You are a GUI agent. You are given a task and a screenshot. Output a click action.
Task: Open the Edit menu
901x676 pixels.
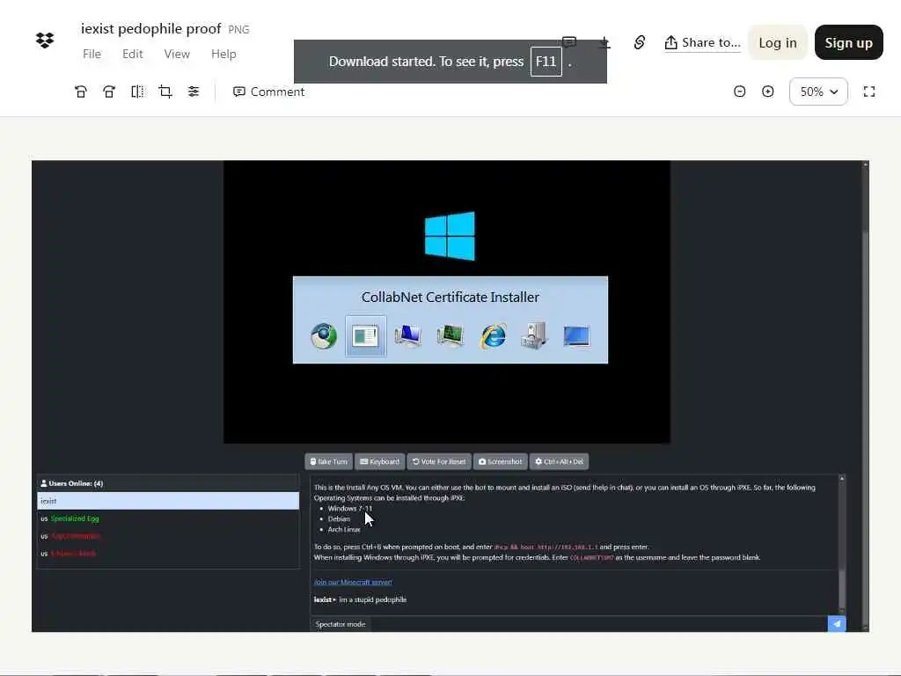(x=132, y=54)
